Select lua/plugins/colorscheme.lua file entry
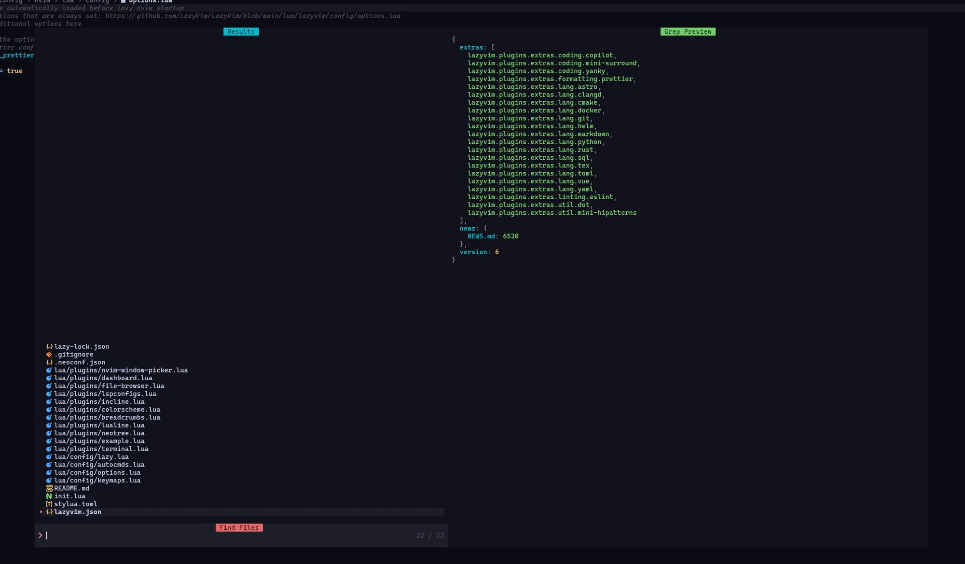The width and height of the screenshot is (965, 564). (x=107, y=410)
